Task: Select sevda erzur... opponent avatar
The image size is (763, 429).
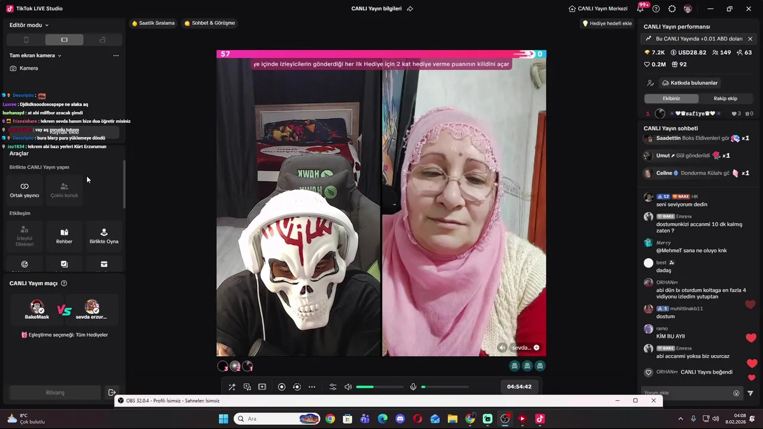Action: point(91,310)
